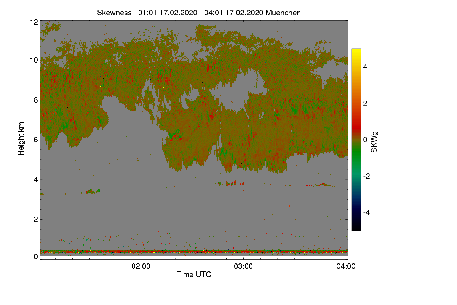The height and width of the screenshot is (305, 457).
Task: Click the 04:00 time tick label
Action: (x=346, y=266)
